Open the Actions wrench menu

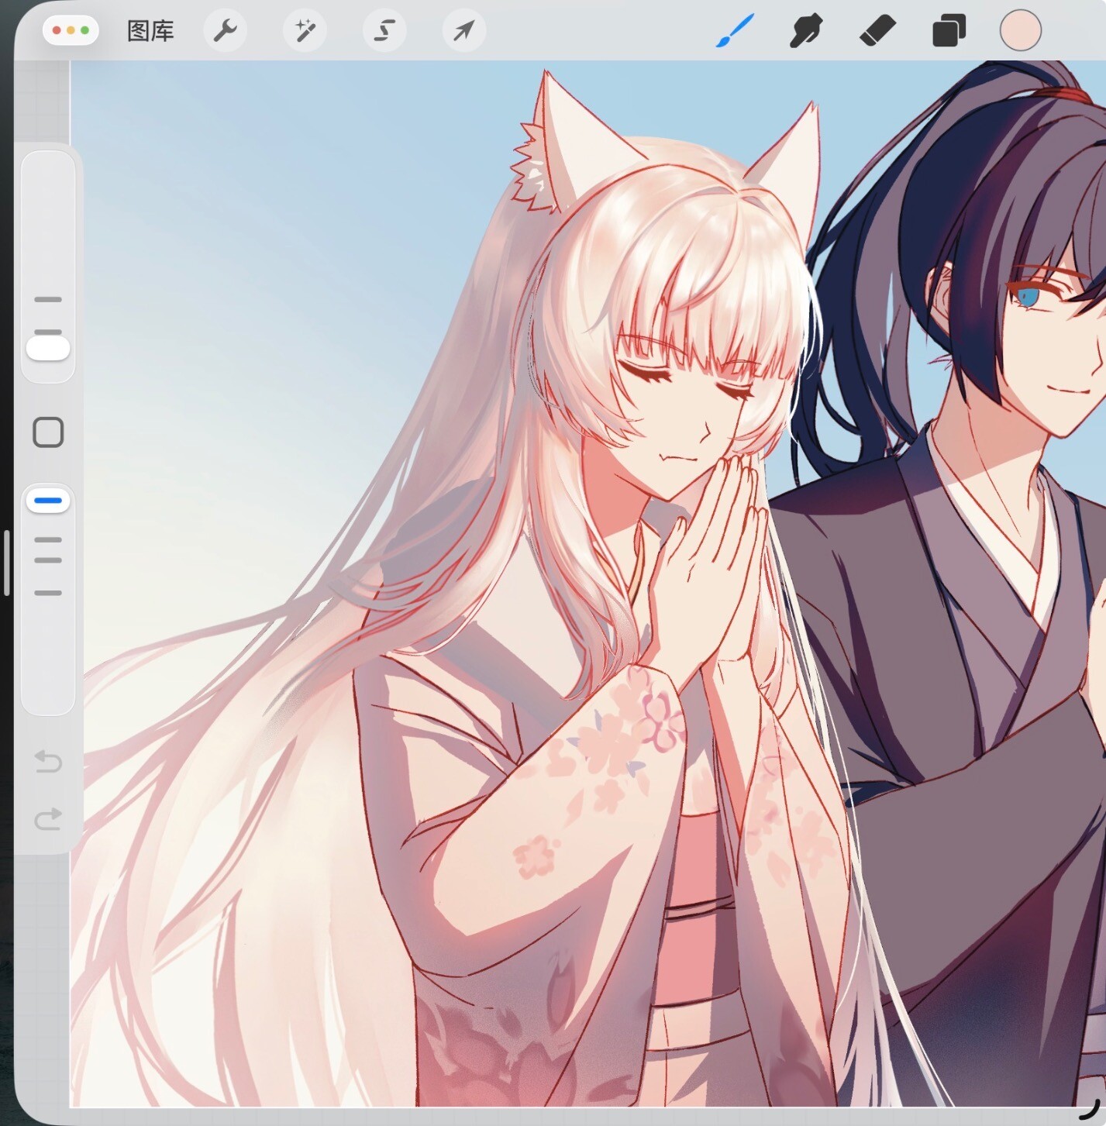225,31
